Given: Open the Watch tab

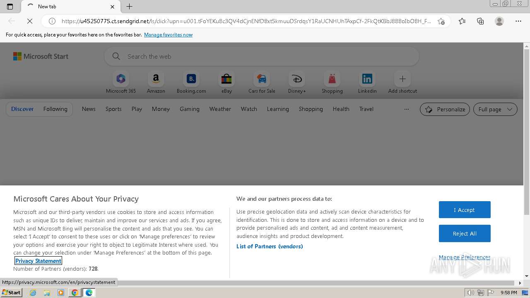Looking at the screenshot, I should [x=249, y=109].
